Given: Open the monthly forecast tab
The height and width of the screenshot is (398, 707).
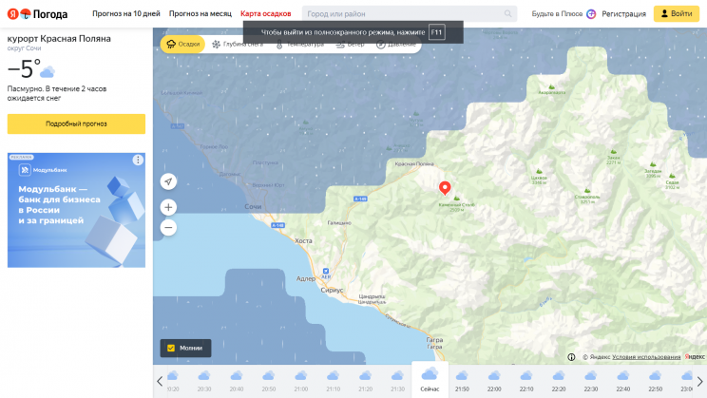Looking at the screenshot, I should coord(201,13).
